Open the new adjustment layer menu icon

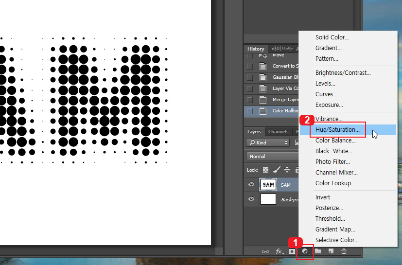(305, 251)
